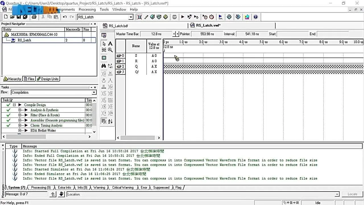Image resolution: width=364 pixels, height=205 pixels.
Task: Close the Messages panel with x
Action: (x=3, y=145)
